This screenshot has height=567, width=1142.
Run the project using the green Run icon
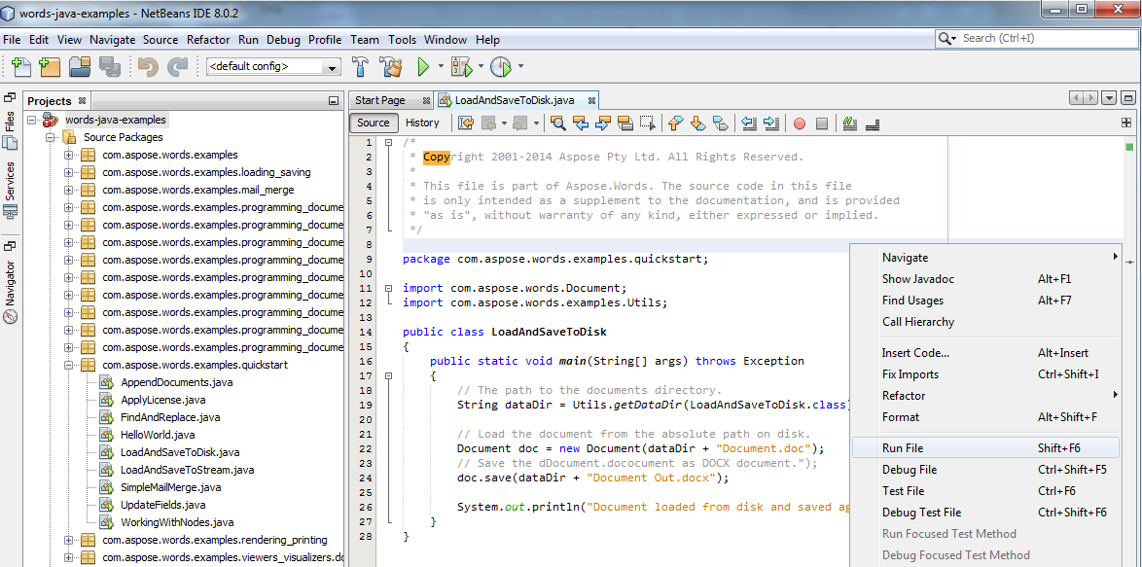point(424,67)
